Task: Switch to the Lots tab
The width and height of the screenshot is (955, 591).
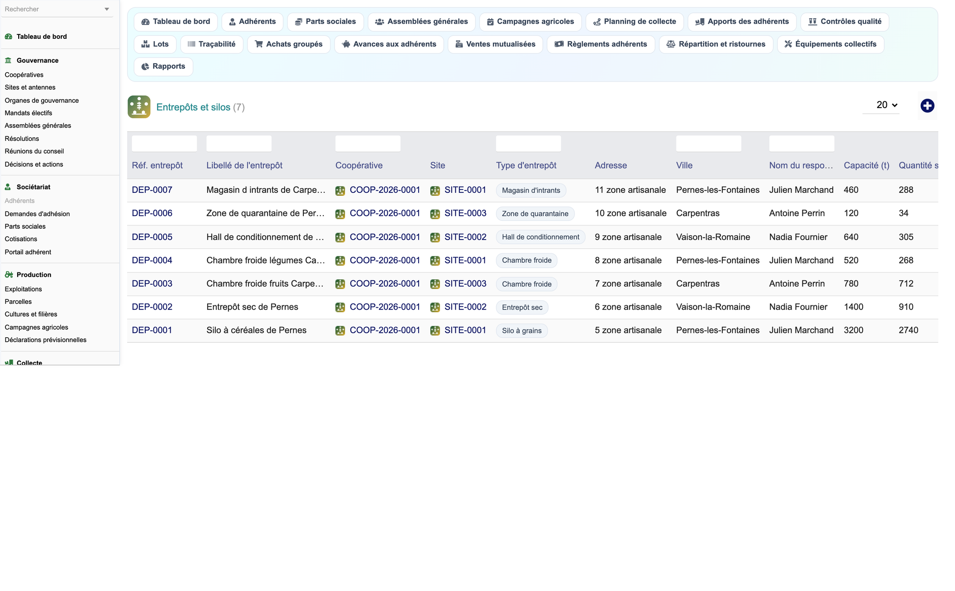Action: [155, 44]
